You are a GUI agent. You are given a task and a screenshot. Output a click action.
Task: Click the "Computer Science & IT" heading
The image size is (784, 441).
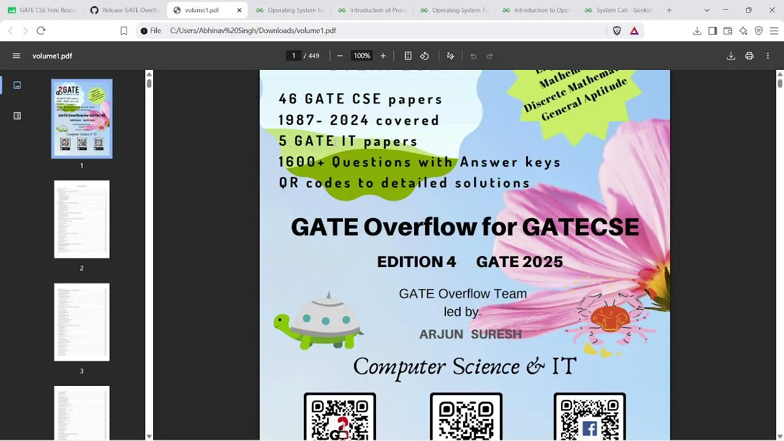click(465, 366)
